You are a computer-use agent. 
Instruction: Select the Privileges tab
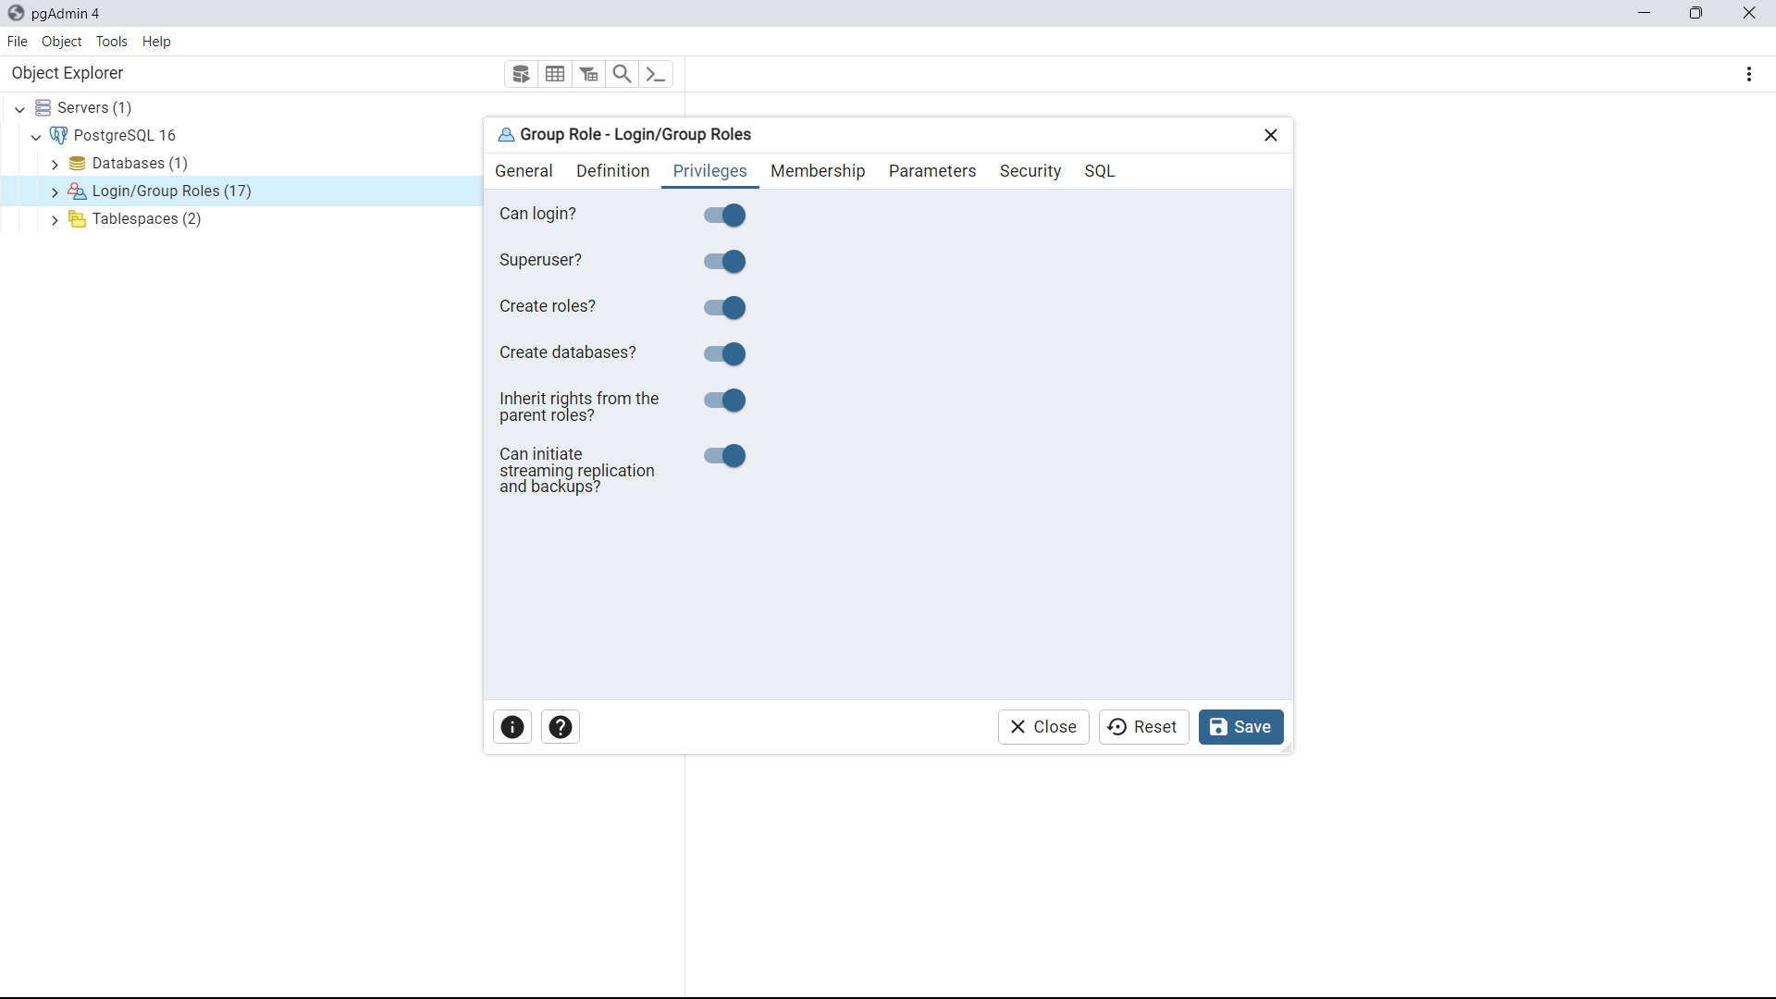(710, 171)
